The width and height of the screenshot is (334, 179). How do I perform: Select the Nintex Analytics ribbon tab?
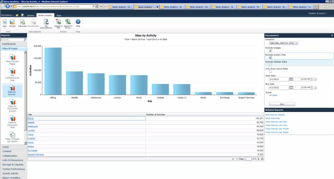click(45, 15)
